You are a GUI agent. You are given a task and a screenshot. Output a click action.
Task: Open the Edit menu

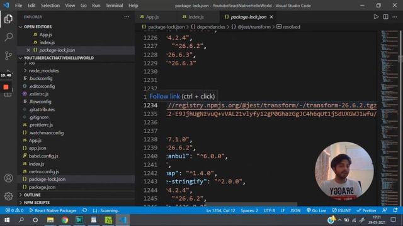pos(31,6)
